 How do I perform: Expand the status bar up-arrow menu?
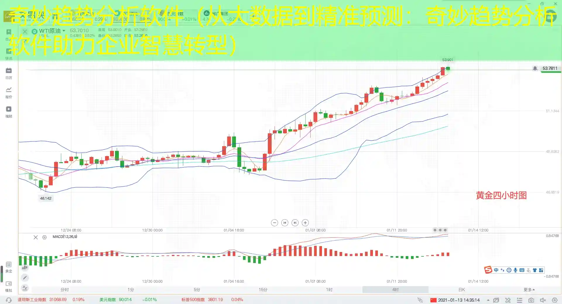click(x=488, y=300)
